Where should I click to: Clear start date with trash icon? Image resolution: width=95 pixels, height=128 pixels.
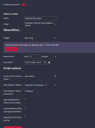pos(49,62)
